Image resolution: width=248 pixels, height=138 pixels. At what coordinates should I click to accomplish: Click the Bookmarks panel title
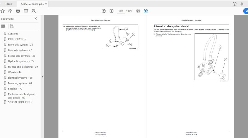point(7,19)
